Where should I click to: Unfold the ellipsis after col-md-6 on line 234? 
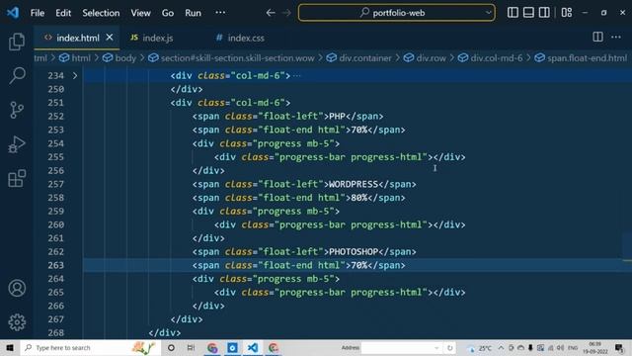(x=297, y=75)
